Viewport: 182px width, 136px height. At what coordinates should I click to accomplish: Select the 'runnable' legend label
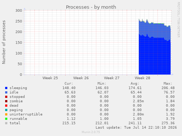tap(18, 119)
